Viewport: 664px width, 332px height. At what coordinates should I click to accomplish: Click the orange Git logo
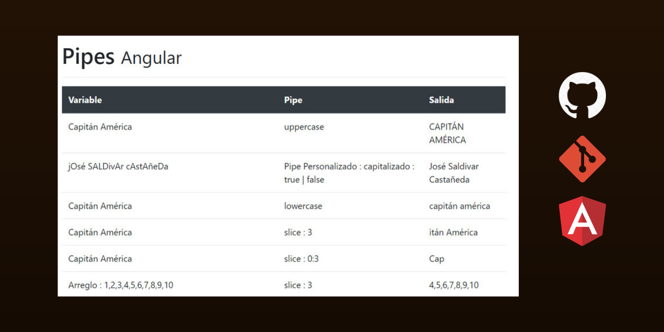pyautogui.click(x=582, y=159)
